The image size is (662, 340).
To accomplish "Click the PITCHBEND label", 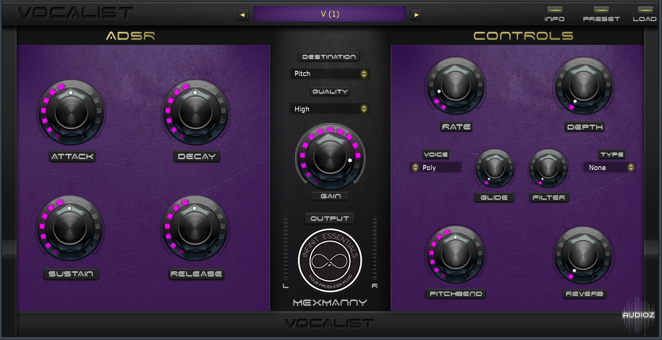I will click(x=456, y=294).
